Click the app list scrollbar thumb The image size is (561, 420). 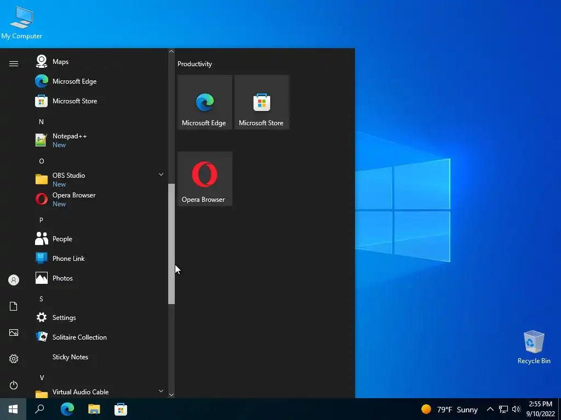(171, 243)
